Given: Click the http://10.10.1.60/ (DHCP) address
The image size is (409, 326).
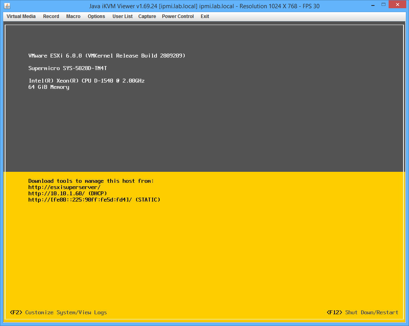Looking at the screenshot, I should pyautogui.click(x=67, y=193).
